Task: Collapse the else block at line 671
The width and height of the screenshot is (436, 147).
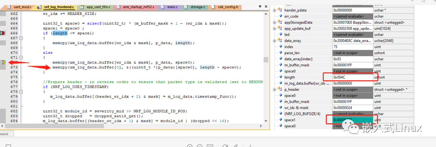Action: pos(21,57)
